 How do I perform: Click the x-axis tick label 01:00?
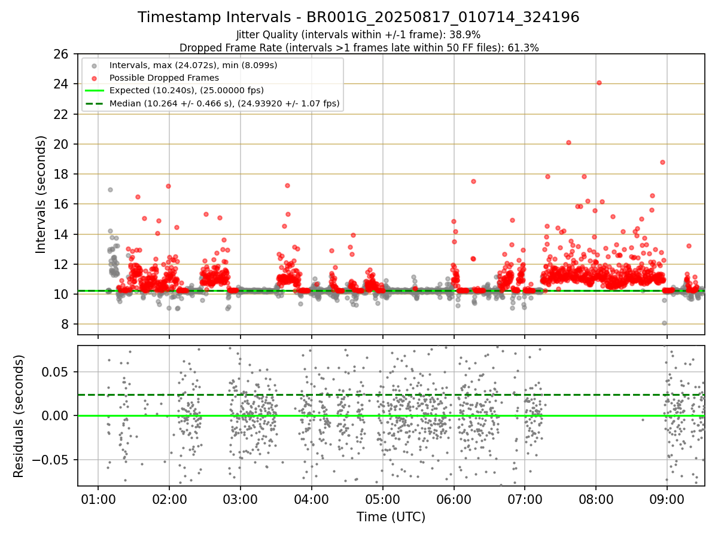click(98, 499)
